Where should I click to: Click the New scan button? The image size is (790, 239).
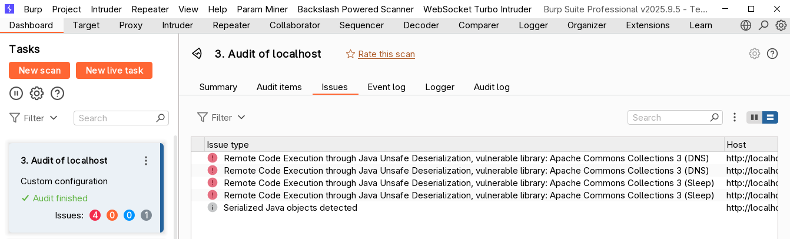coord(39,70)
